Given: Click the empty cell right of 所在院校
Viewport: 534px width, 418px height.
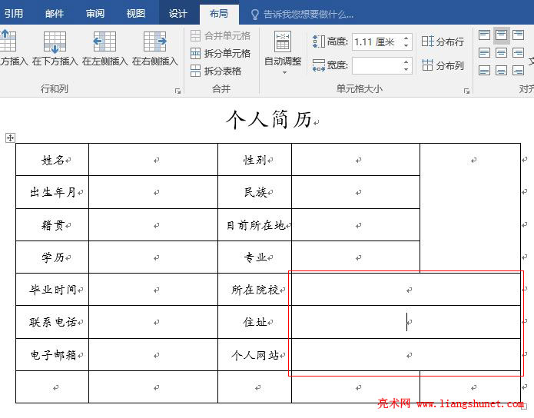Looking at the screenshot, I should [406, 290].
